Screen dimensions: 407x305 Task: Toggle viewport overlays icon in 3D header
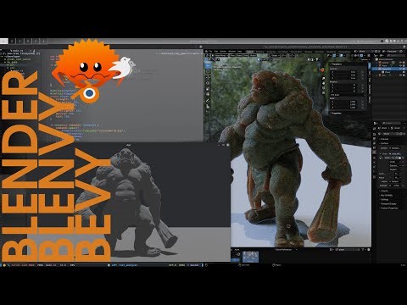(x=341, y=56)
